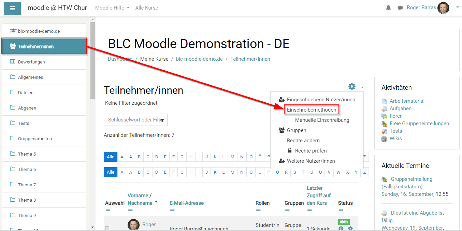Select Einschreibemethoden menu entry
Viewport: 462px width, 231px height.
click(312, 110)
